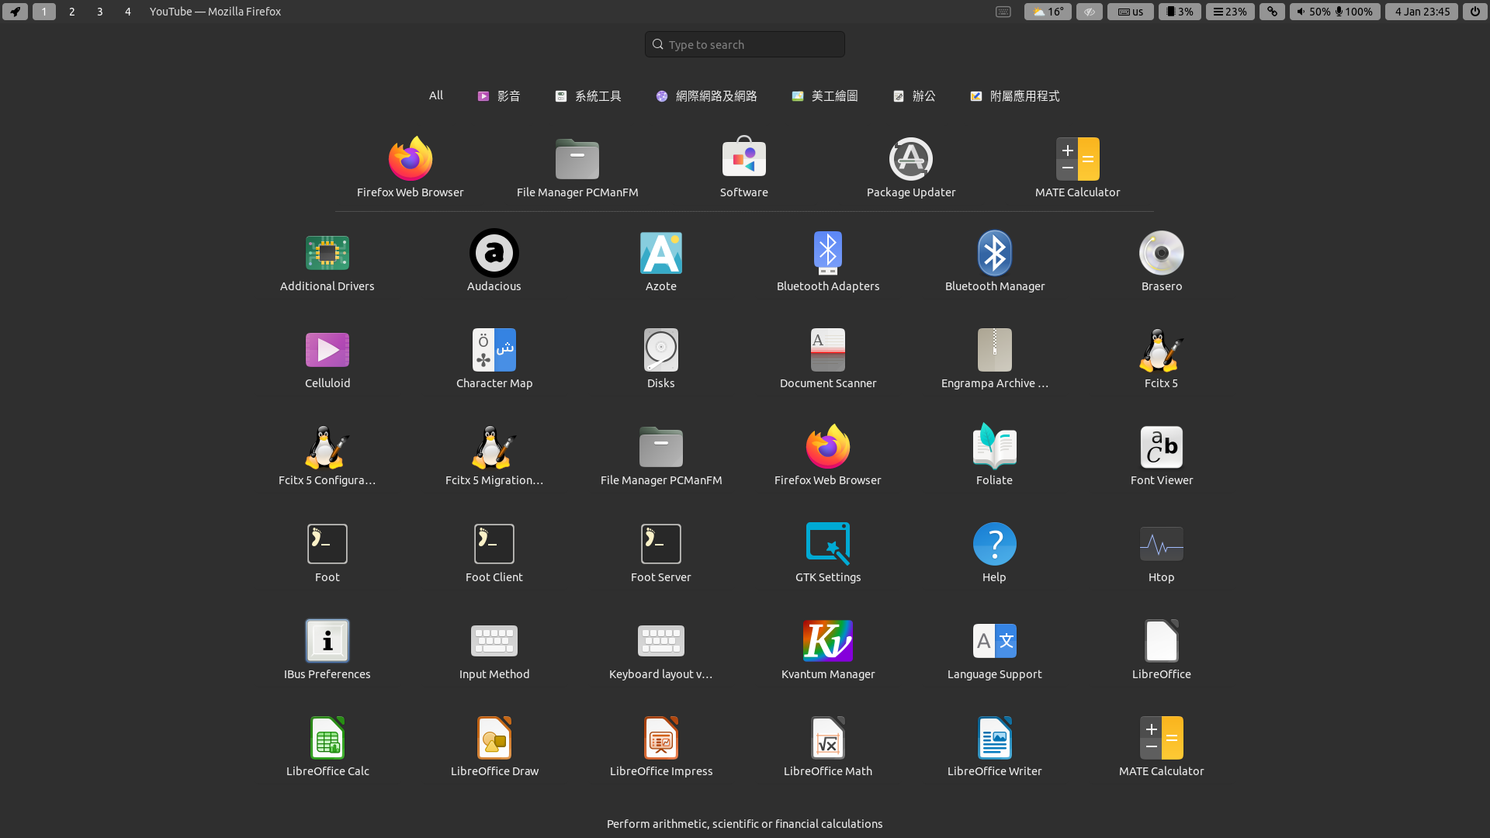Screen dimensions: 1490x838
Task: Filter apps by 影音 category
Action: pos(499,96)
